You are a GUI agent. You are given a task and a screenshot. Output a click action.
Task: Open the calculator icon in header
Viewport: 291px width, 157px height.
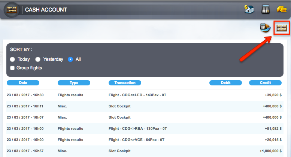pos(266,9)
